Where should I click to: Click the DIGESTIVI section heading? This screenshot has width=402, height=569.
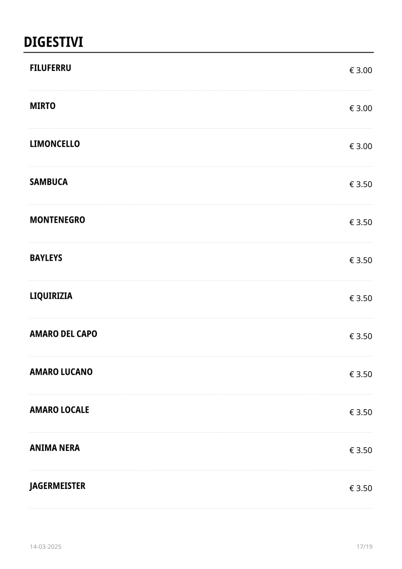coord(53,43)
